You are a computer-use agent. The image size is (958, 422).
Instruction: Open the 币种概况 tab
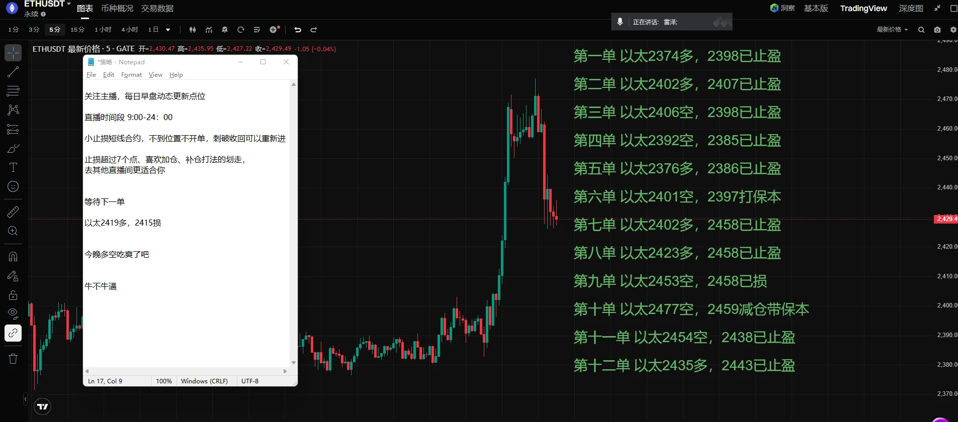pyautogui.click(x=117, y=9)
